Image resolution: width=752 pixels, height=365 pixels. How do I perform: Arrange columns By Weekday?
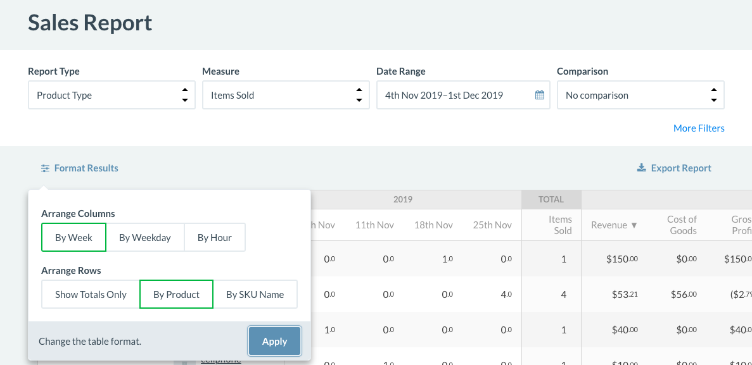(x=145, y=238)
